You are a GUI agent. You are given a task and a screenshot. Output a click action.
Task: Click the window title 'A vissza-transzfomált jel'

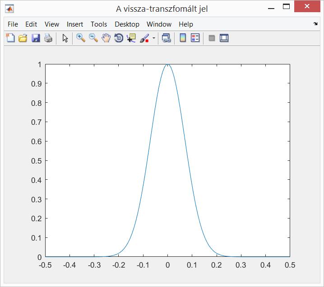pos(162,9)
